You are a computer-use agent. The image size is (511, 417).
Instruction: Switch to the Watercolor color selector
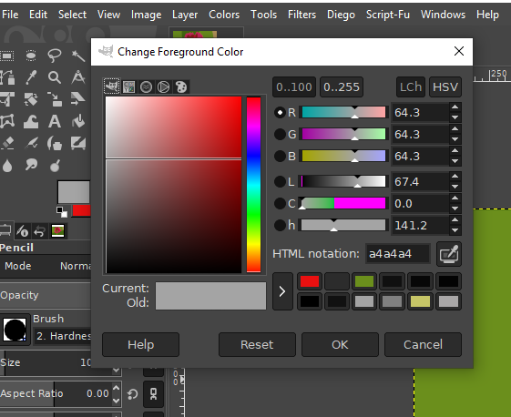pos(146,87)
